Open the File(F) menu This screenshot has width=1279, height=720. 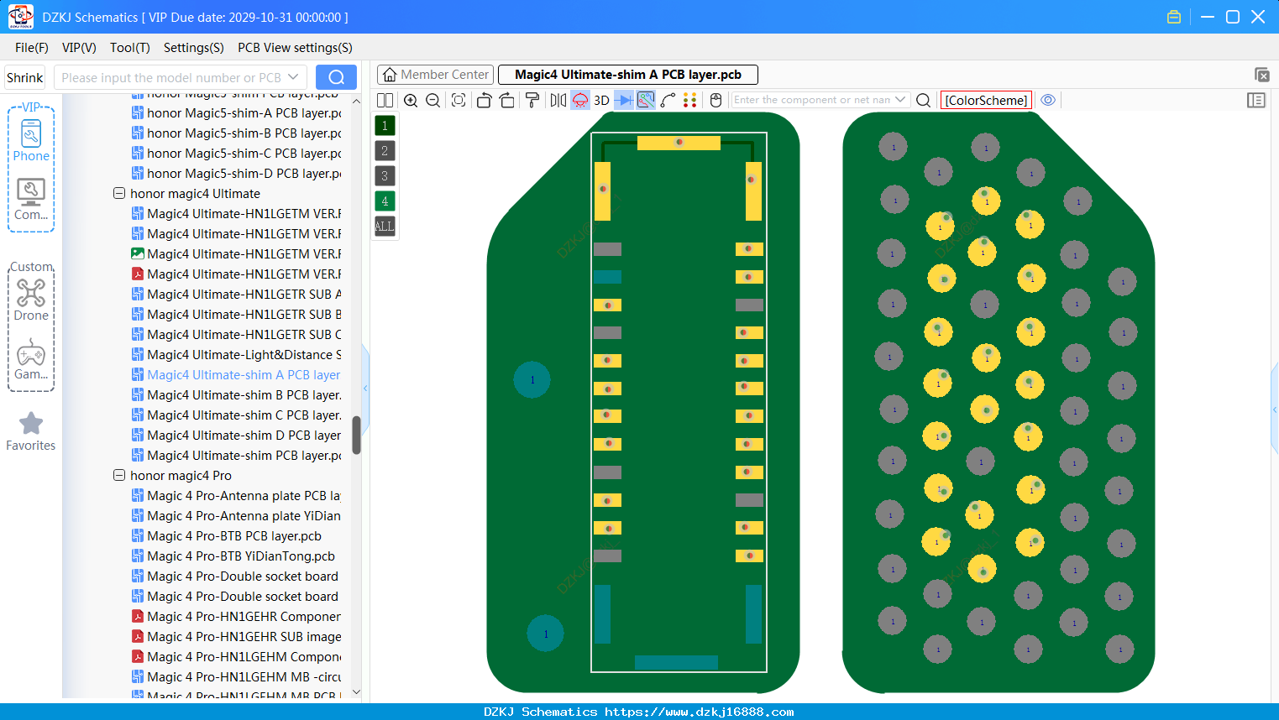(32, 48)
